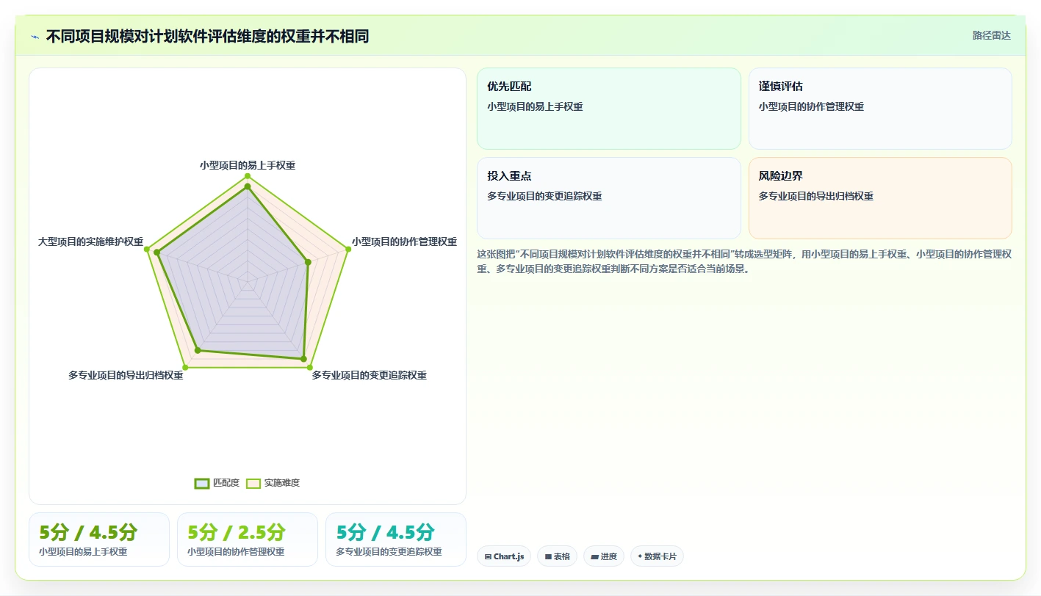
Task: Open the 优先匹配 card
Action: [x=609, y=109]
